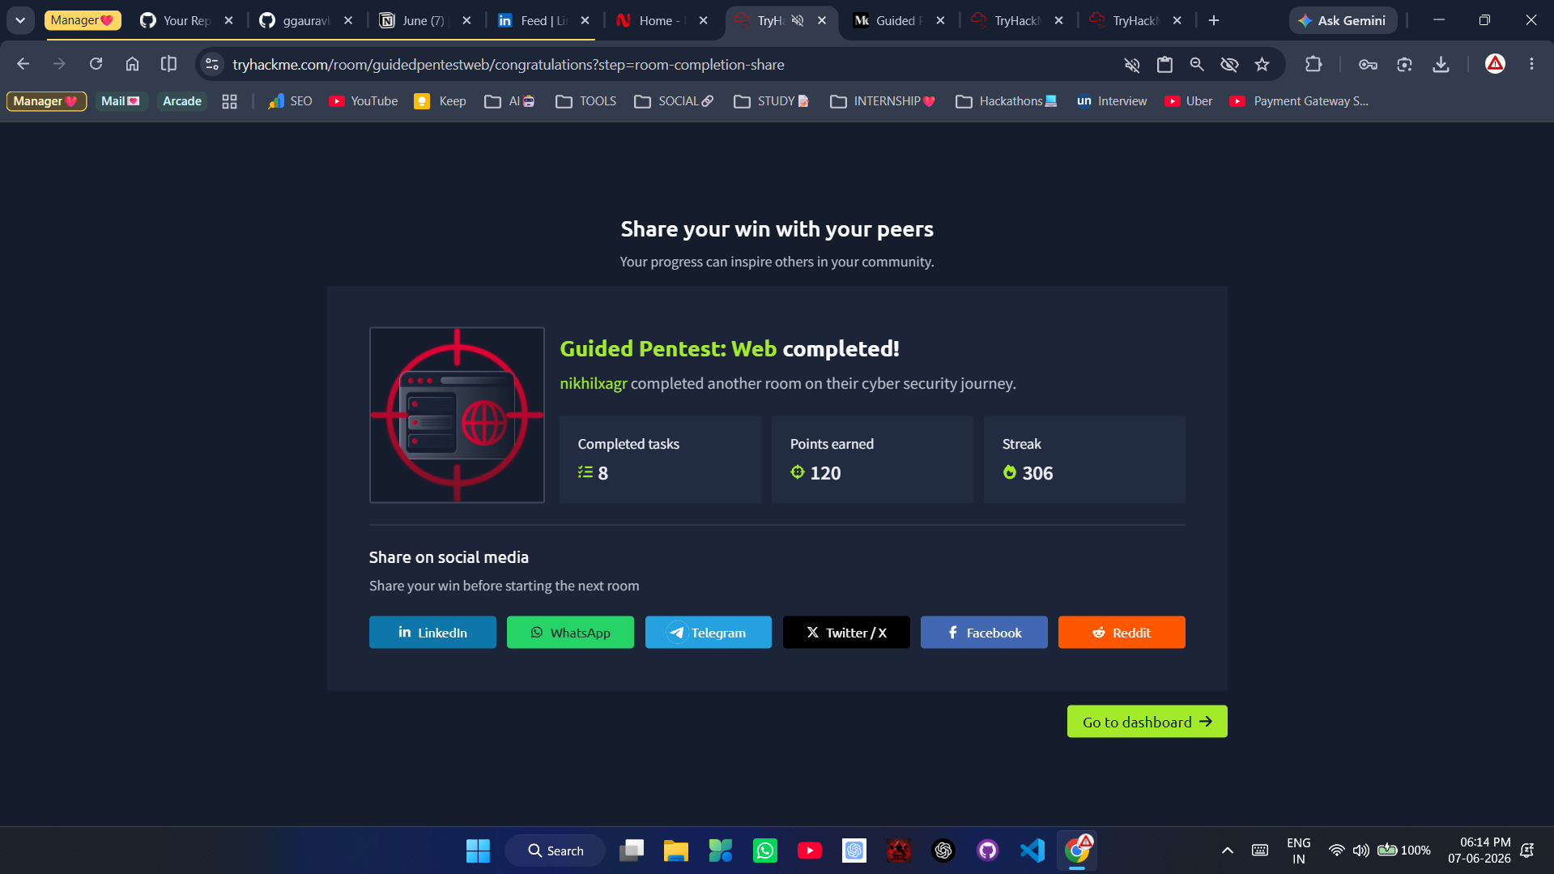The width and height of the screenshot is (1554, 874).
Task: Open the TOOLS bookmark folder
Action: pos(586,101)
